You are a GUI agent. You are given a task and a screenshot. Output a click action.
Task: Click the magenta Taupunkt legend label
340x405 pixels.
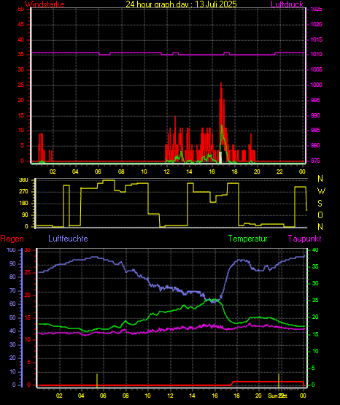[x=305, y=239]
